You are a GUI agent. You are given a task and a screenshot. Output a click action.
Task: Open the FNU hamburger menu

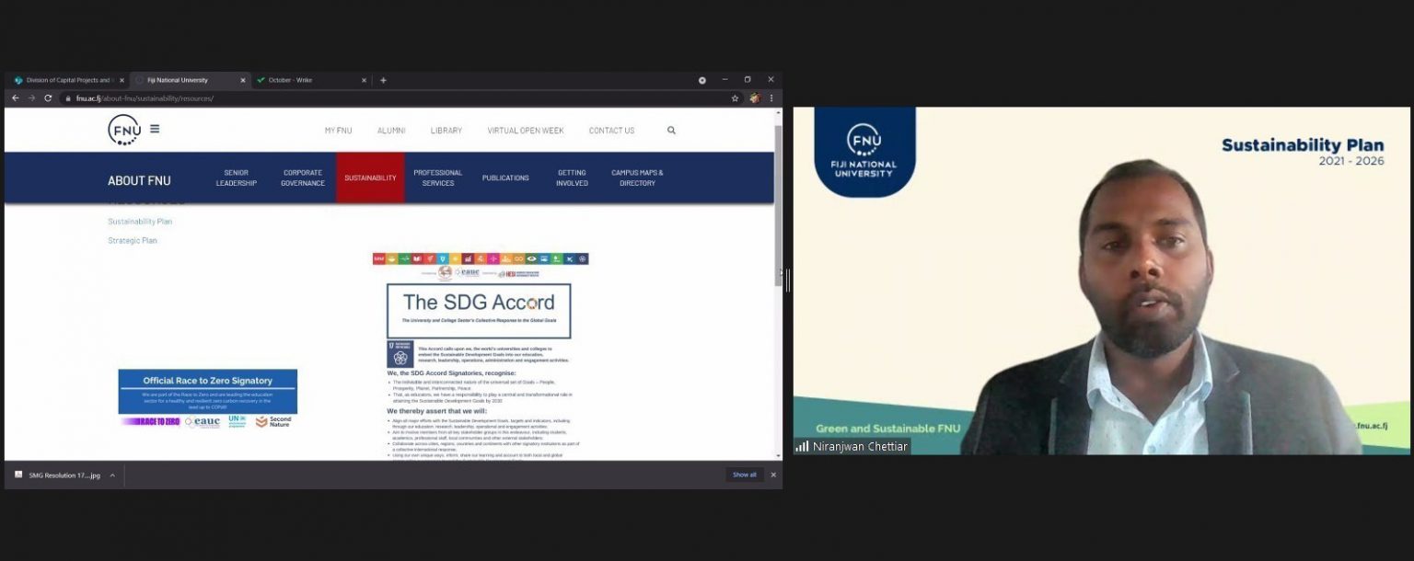click(x=155, y=129)
